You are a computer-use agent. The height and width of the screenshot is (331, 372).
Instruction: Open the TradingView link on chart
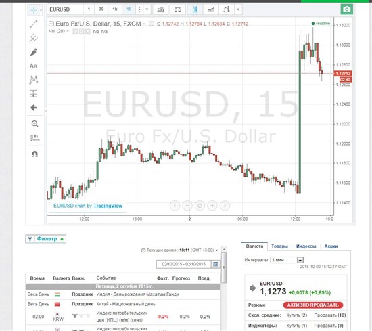point(108,206)
